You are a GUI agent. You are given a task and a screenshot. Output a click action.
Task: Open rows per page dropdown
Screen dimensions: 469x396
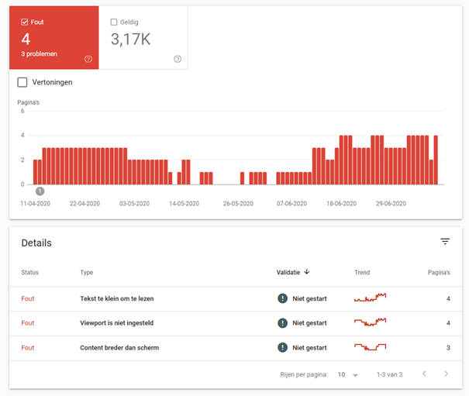(348, 375)
